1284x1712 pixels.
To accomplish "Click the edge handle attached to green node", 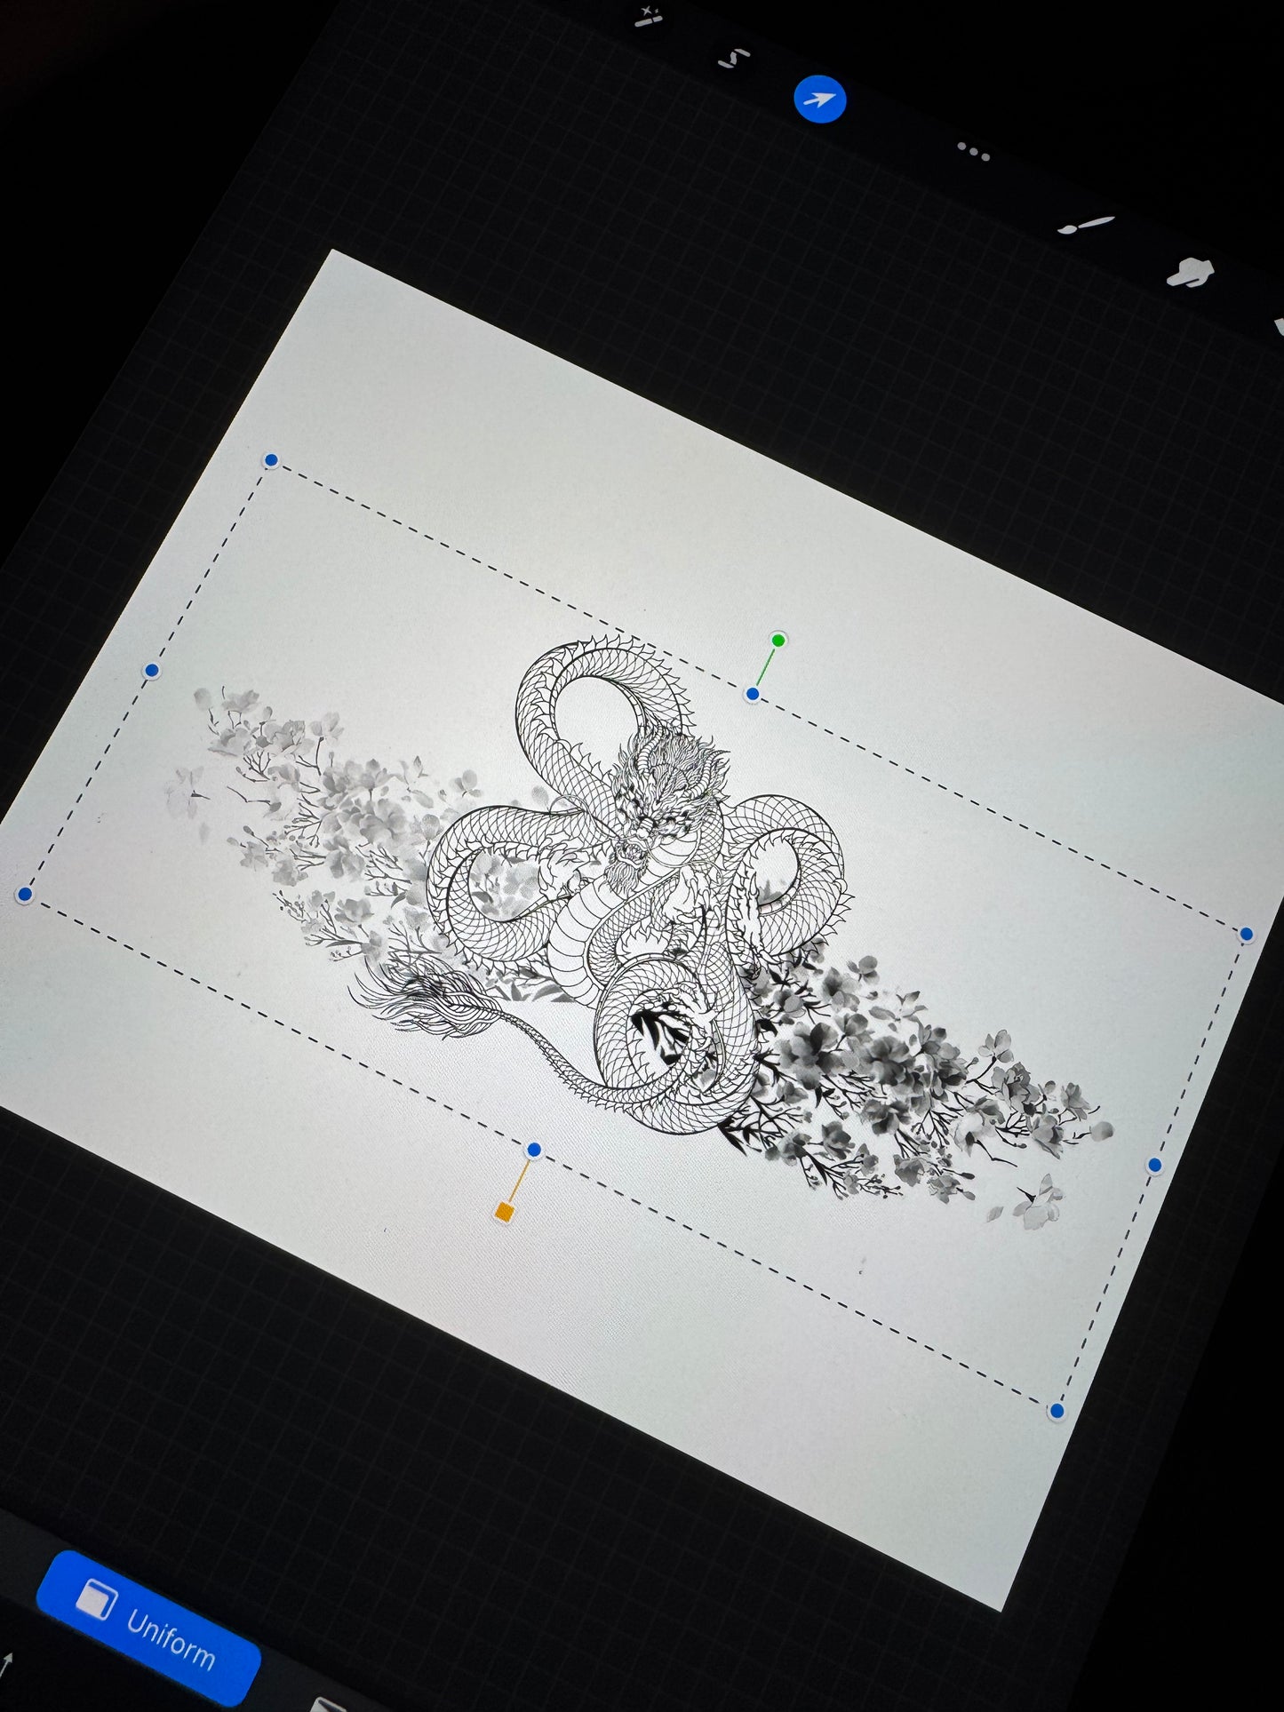I will 753,694.
